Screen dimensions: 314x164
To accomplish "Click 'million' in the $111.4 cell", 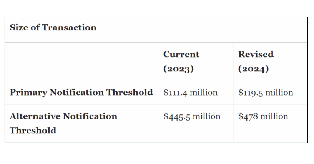I will [204, 93].
